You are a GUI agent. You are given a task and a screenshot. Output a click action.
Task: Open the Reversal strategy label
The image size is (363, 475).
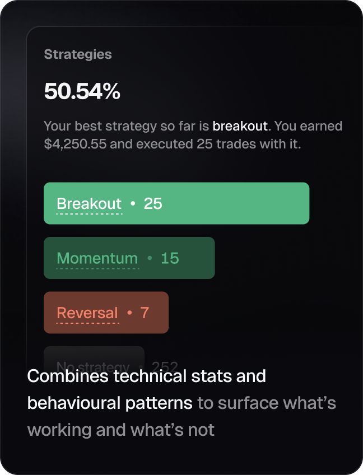click(87, 313)
